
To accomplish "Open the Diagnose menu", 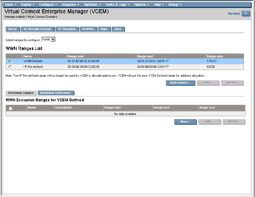I will click(x=70, y=4).
